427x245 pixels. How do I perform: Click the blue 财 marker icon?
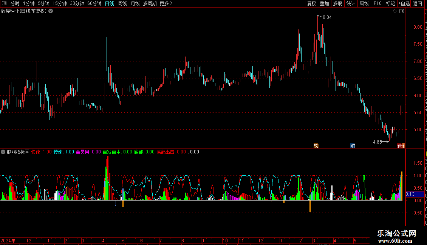(x=353, y=145)
